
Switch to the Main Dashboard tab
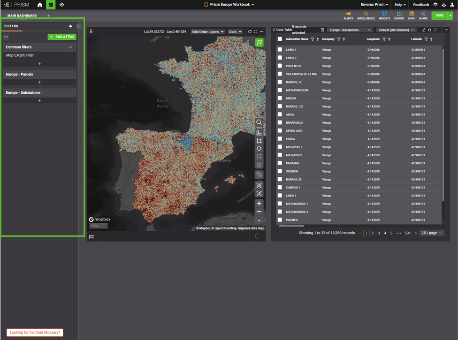22,15
